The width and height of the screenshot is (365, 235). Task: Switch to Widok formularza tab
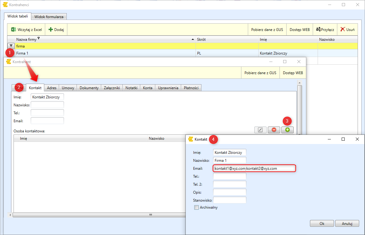point(49,17)
